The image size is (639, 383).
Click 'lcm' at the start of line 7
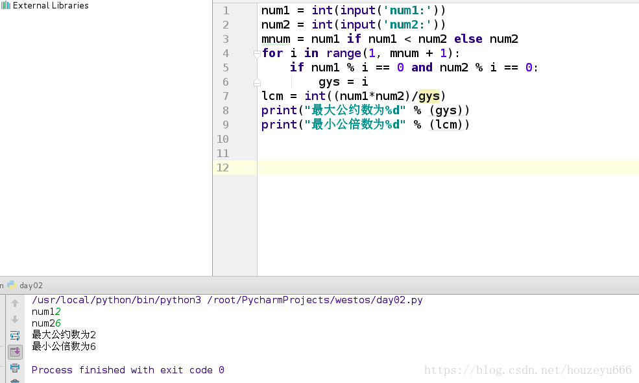click(x=272, y=96)
